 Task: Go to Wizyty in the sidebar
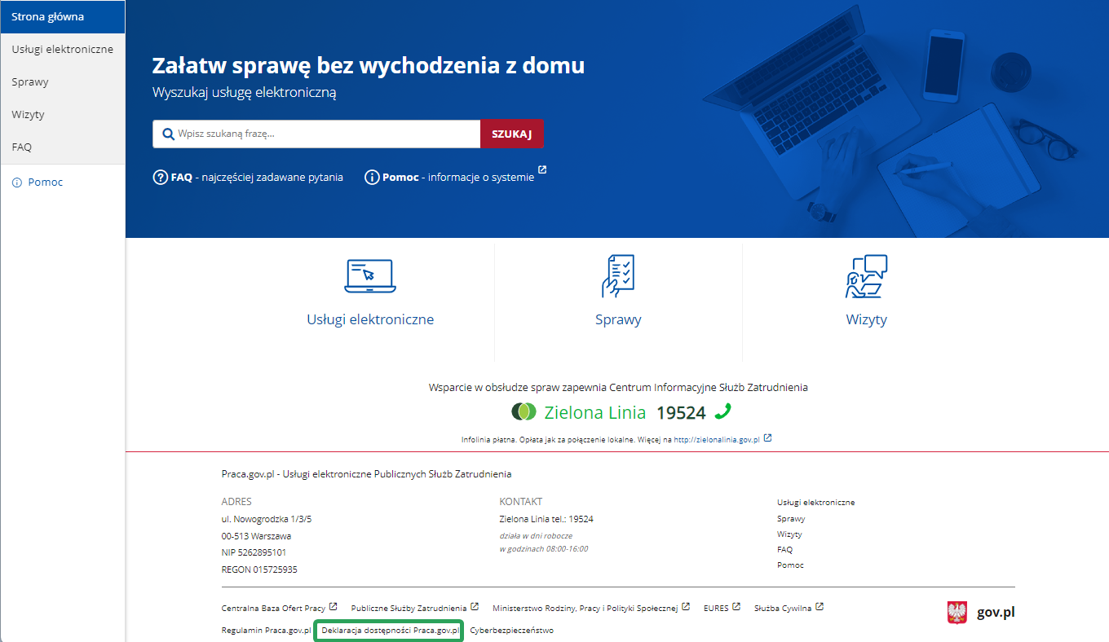pos(63,115)
